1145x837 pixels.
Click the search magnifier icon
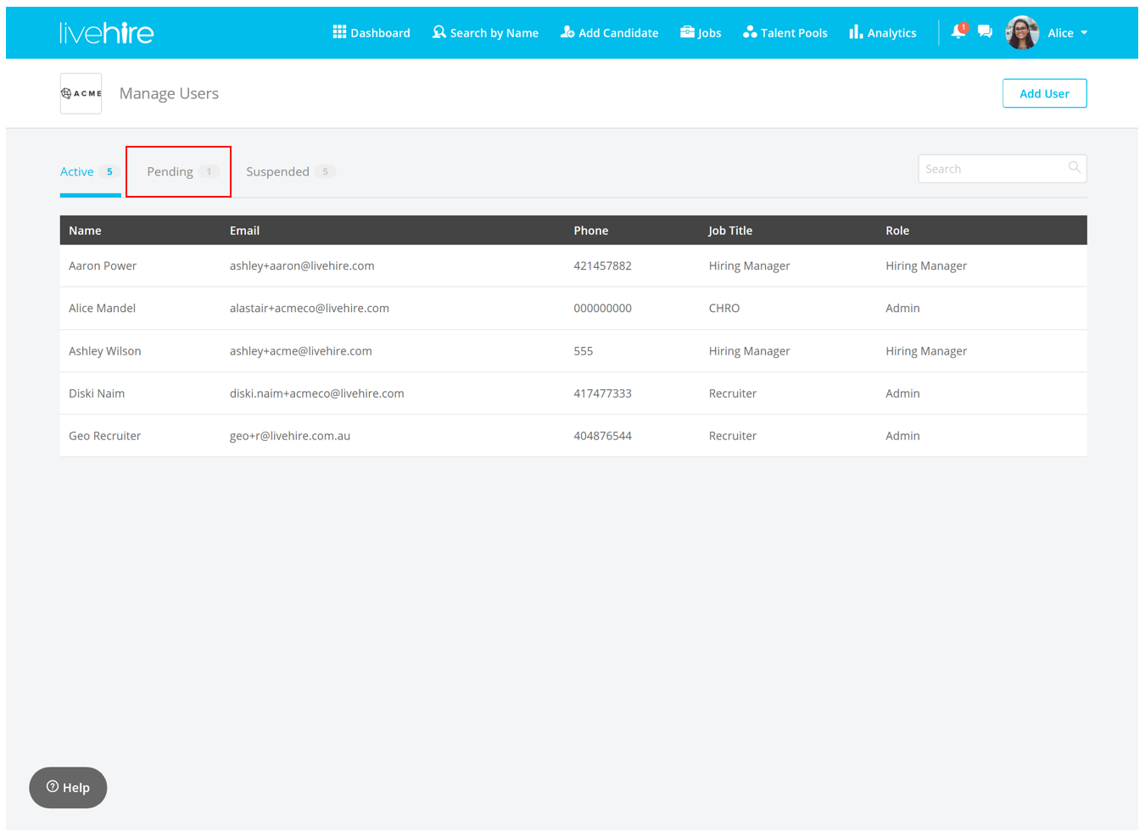1074,168
